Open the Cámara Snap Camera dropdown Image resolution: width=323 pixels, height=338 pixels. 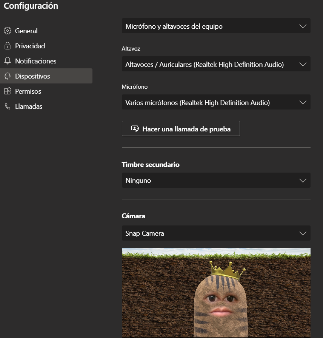(x=216, y=233)
